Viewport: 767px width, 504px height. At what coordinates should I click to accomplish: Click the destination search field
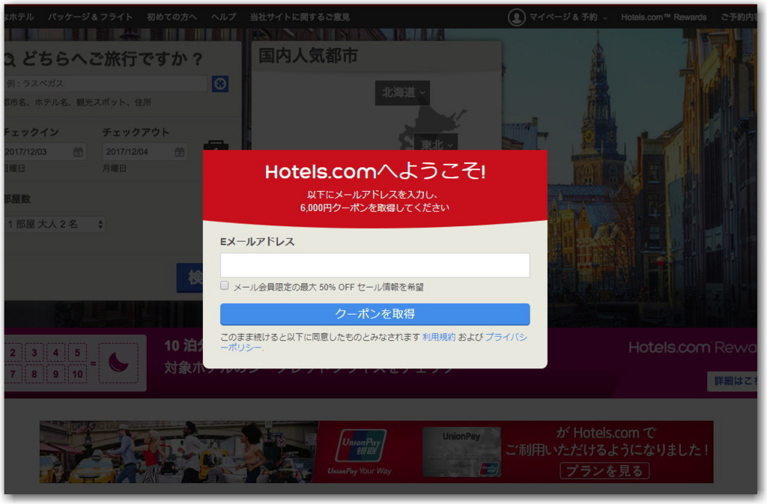click(x=106, y=84)
